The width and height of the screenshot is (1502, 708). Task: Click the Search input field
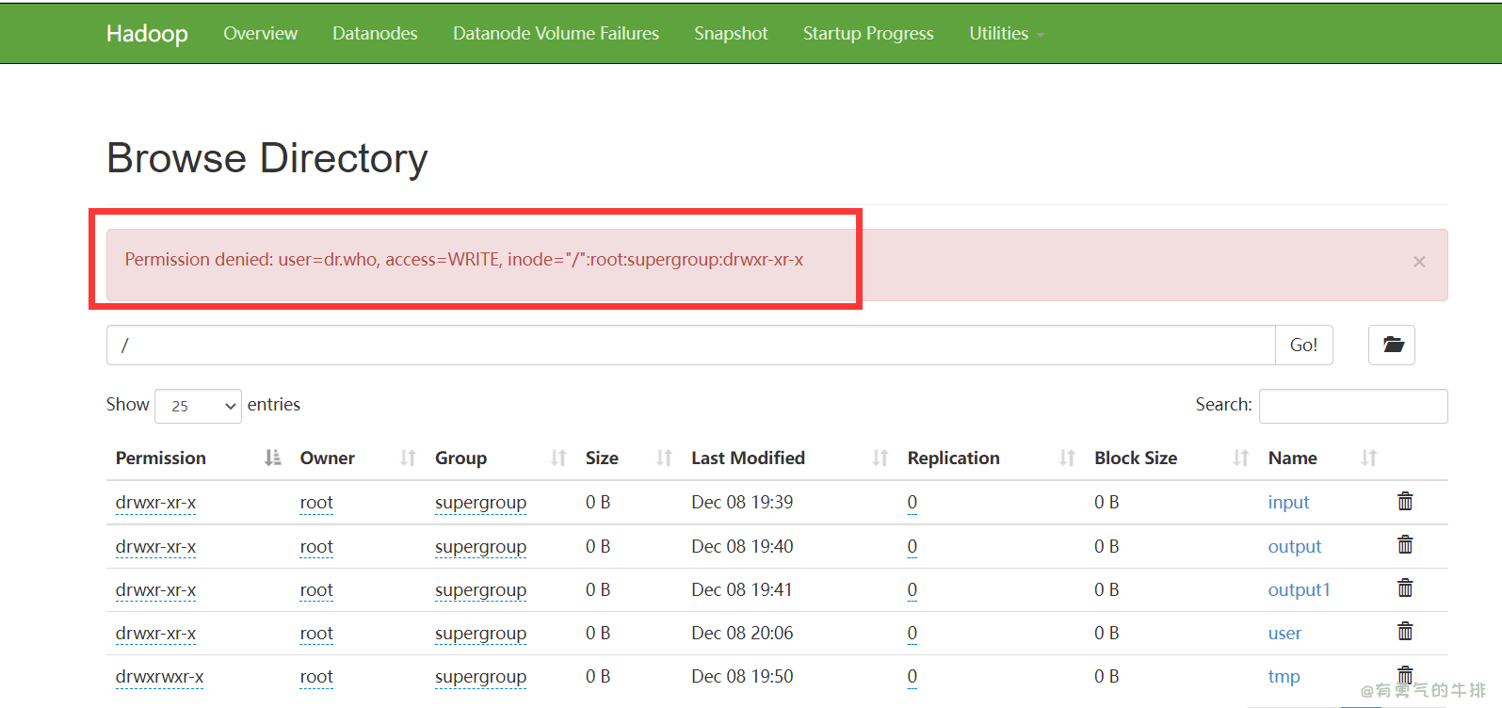click(1352, 406)
